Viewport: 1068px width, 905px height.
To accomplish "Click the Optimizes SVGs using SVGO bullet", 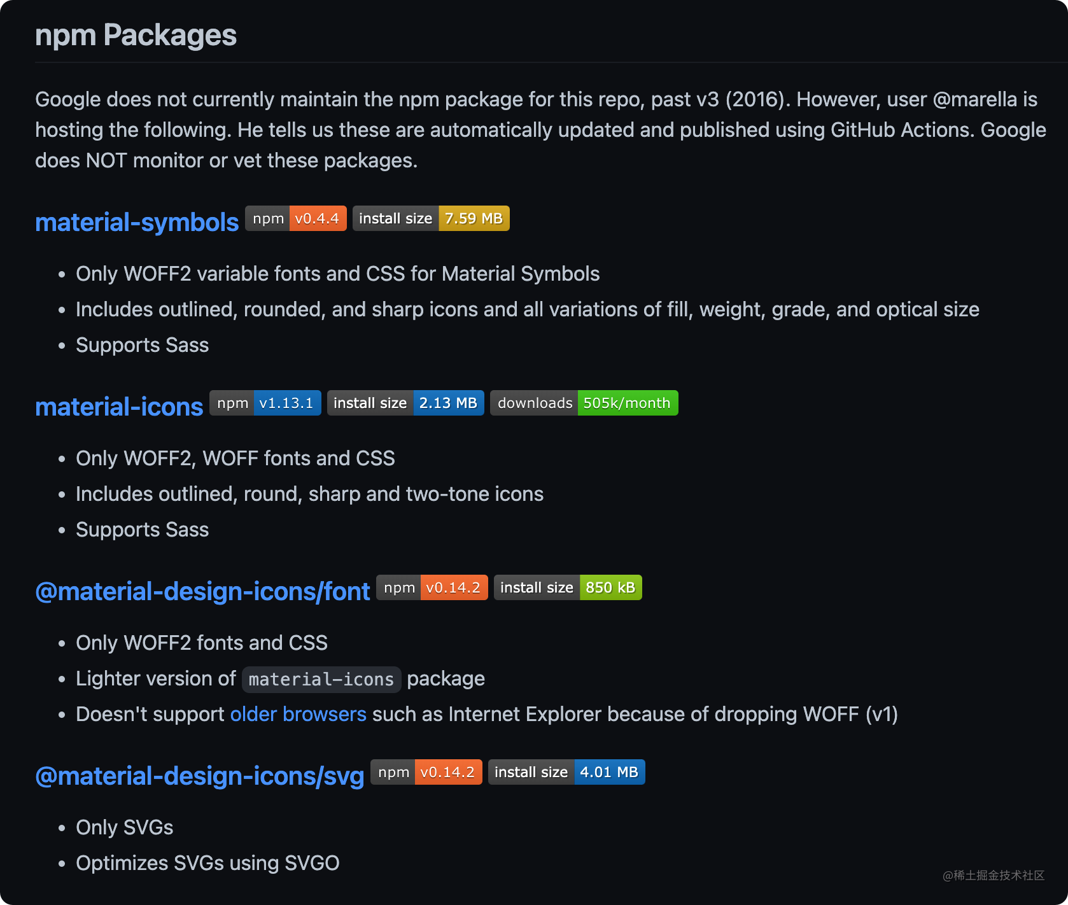I will [207, 863].
